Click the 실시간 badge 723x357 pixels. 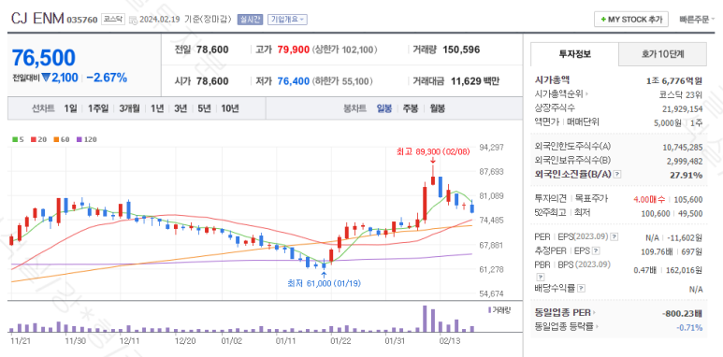(250, 20)
